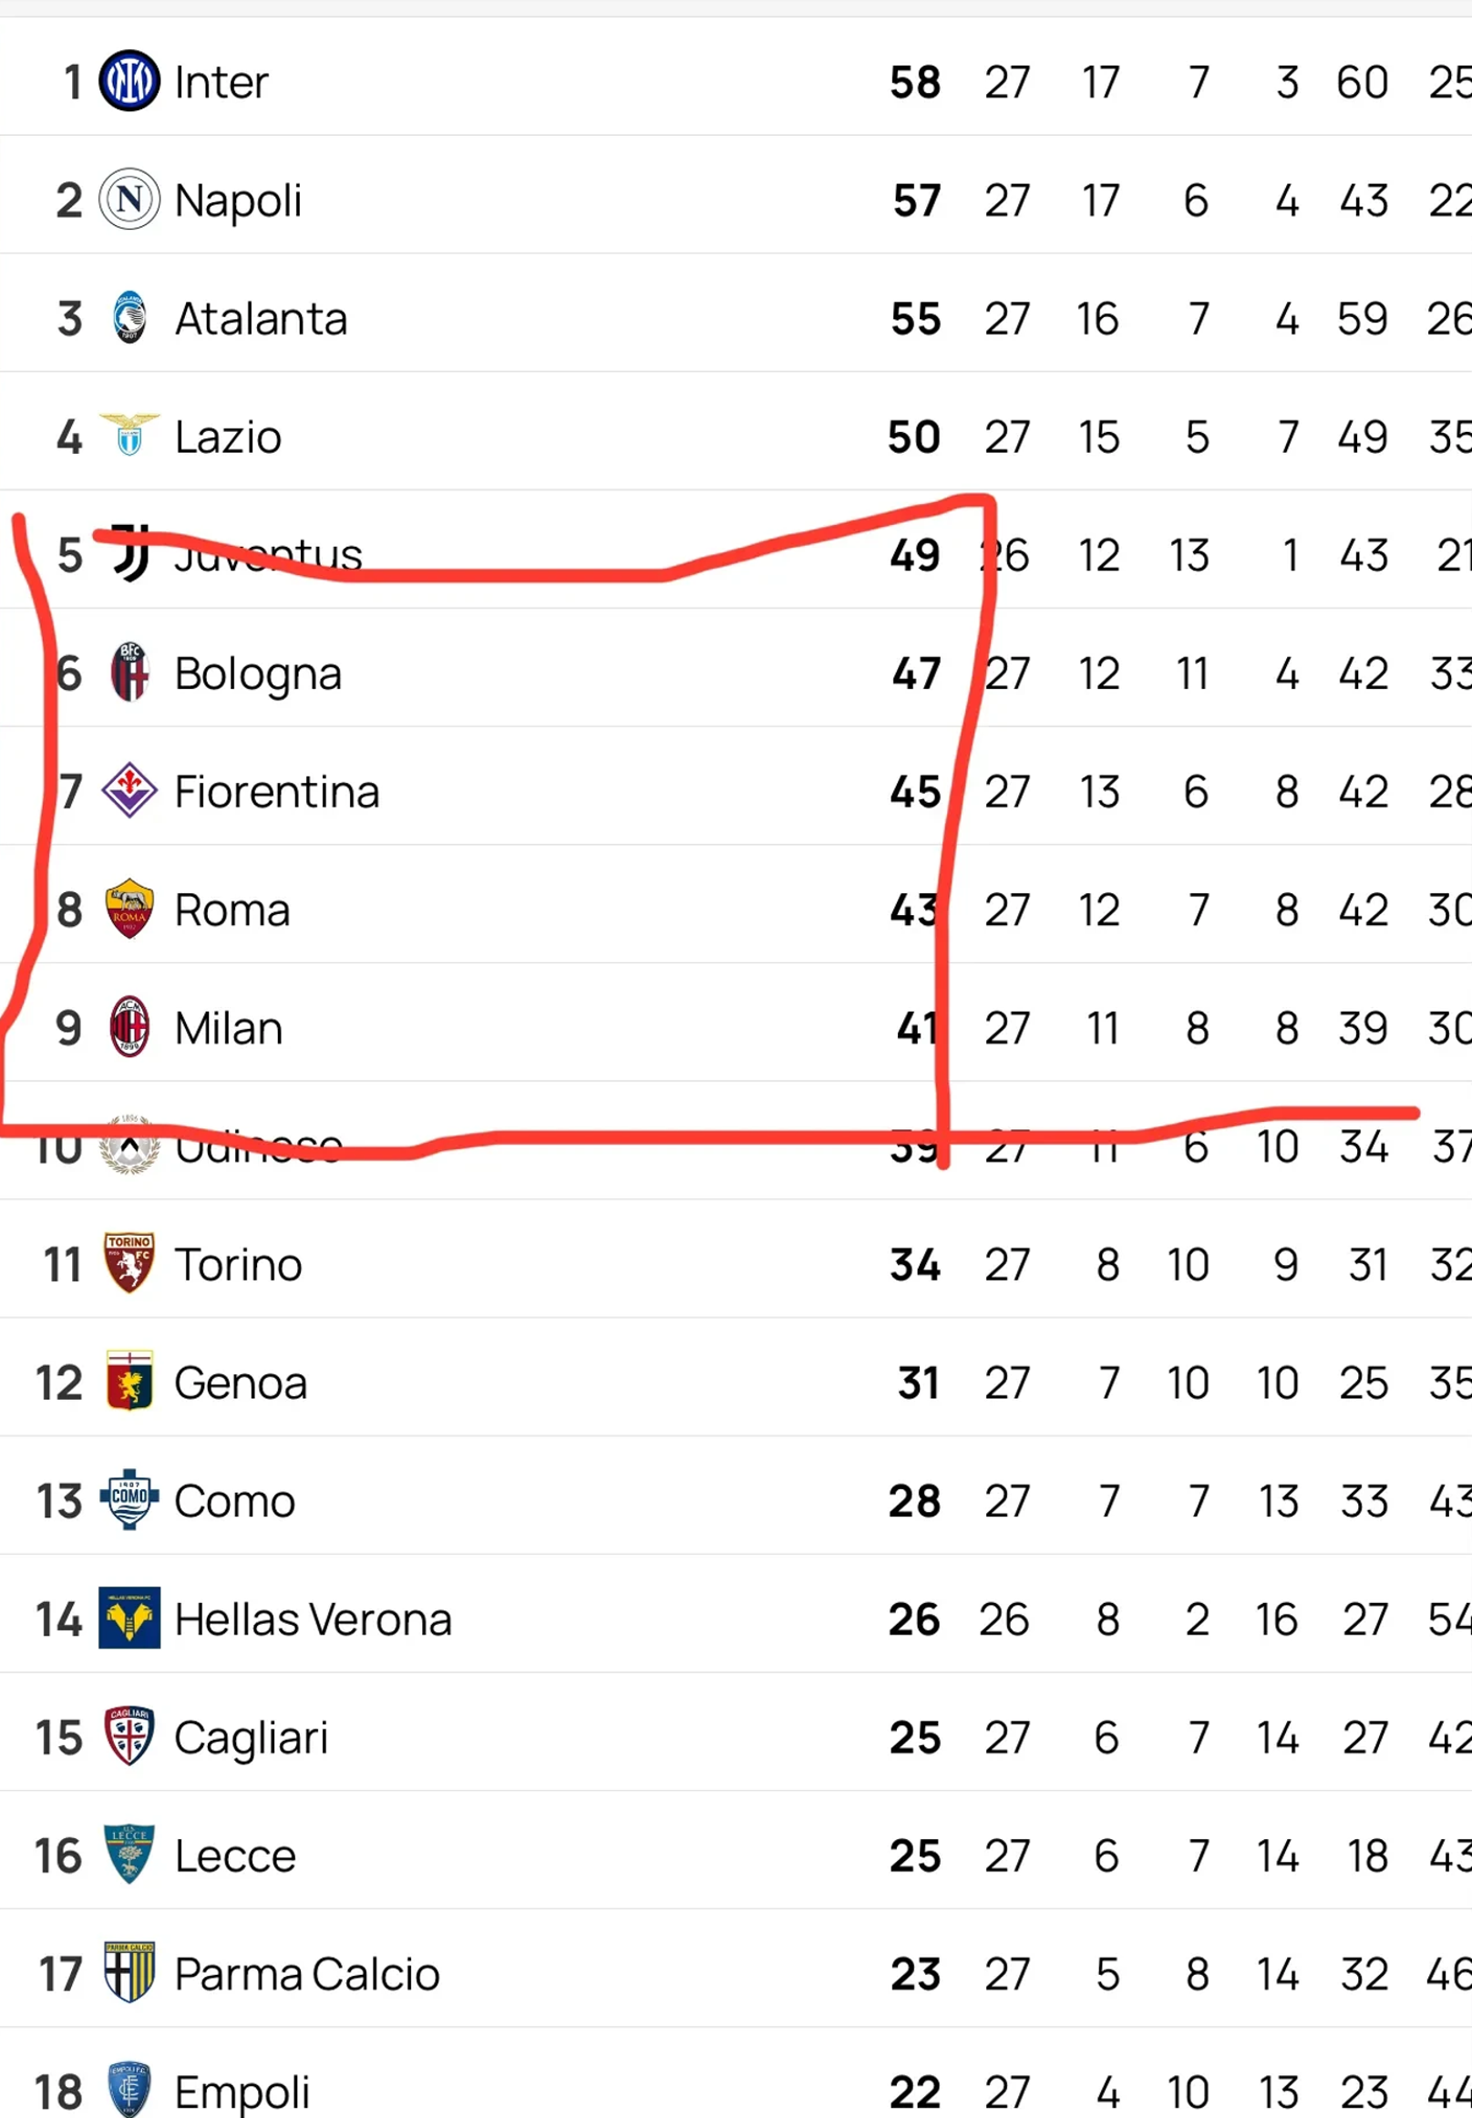Select the Atalanta badge icon
Image resolution: width=1472 pixels, height=2118 pixels.
129,317
